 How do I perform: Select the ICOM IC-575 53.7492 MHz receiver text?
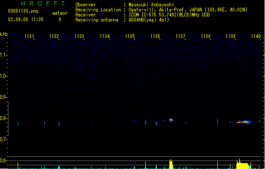coord(169,15)
